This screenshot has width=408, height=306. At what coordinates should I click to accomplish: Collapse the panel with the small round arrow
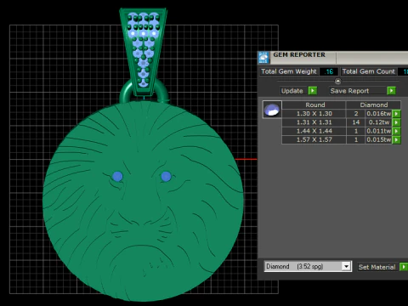(x=337, y=82)
